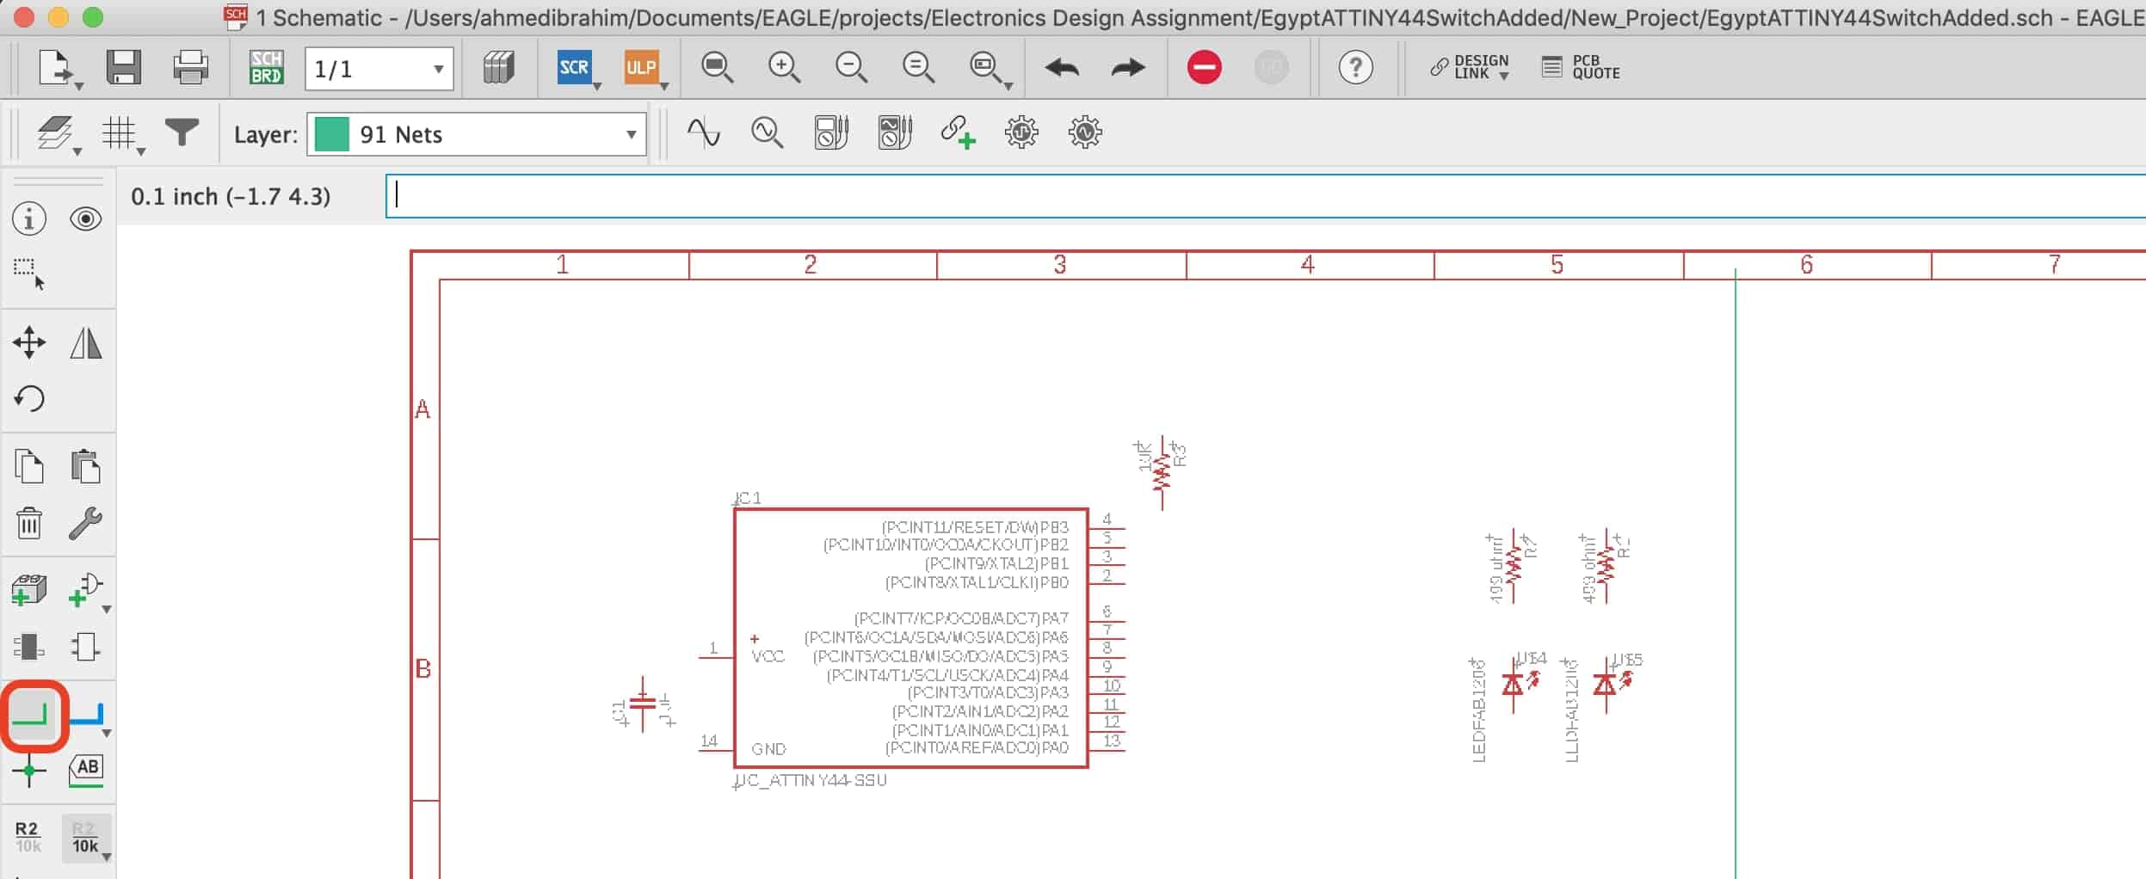Select the Label AB tool
Viewport: 2146px width, 879px height.
tap(85, 770)
